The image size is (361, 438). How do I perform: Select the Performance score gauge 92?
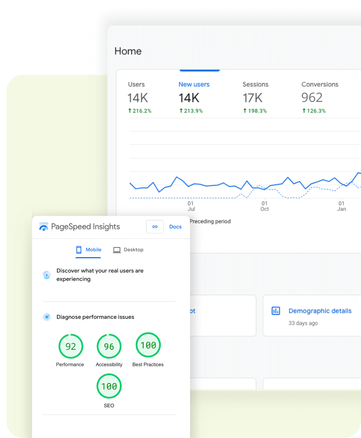(71, 347)
